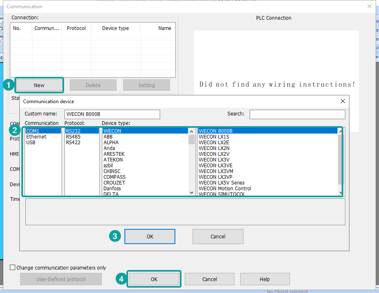Choose RS485 protocol

tap(73, 137)
